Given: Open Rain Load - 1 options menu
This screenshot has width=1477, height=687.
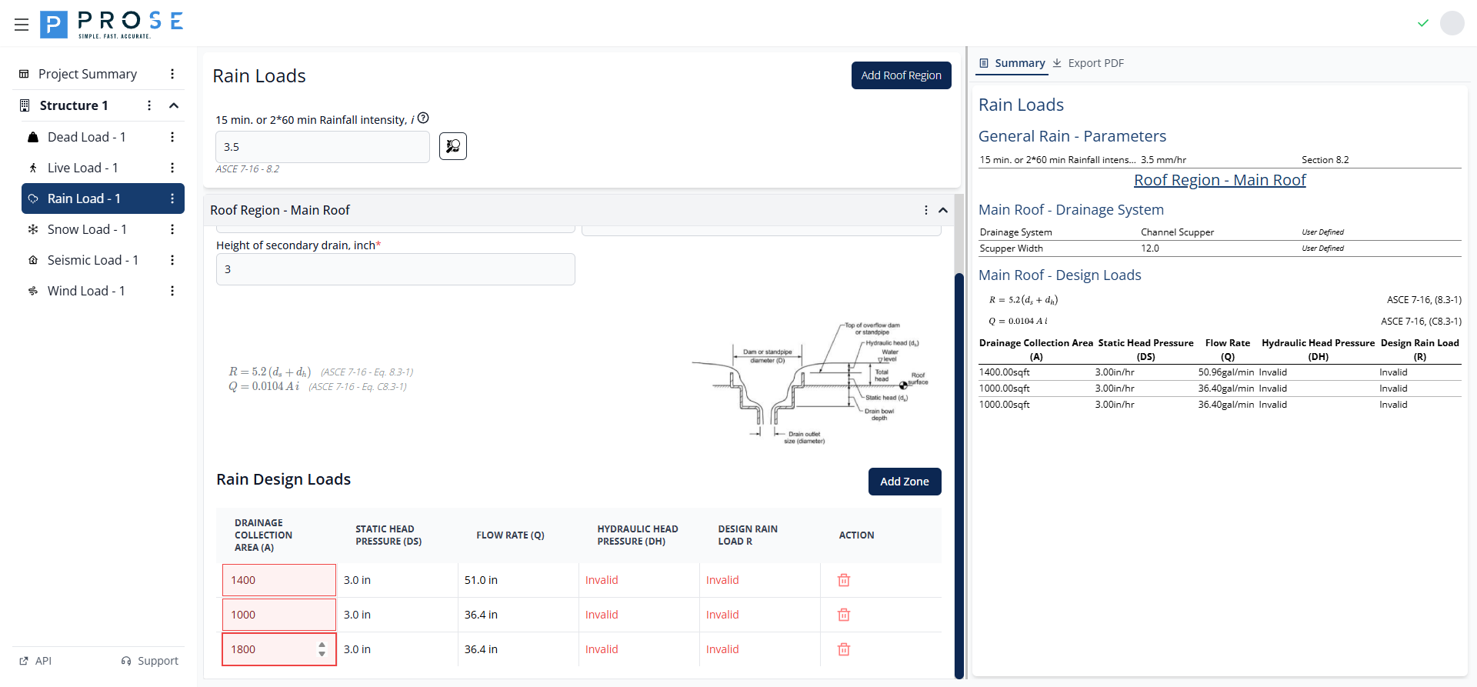Looking at the screenshot, I should [172, 198].
